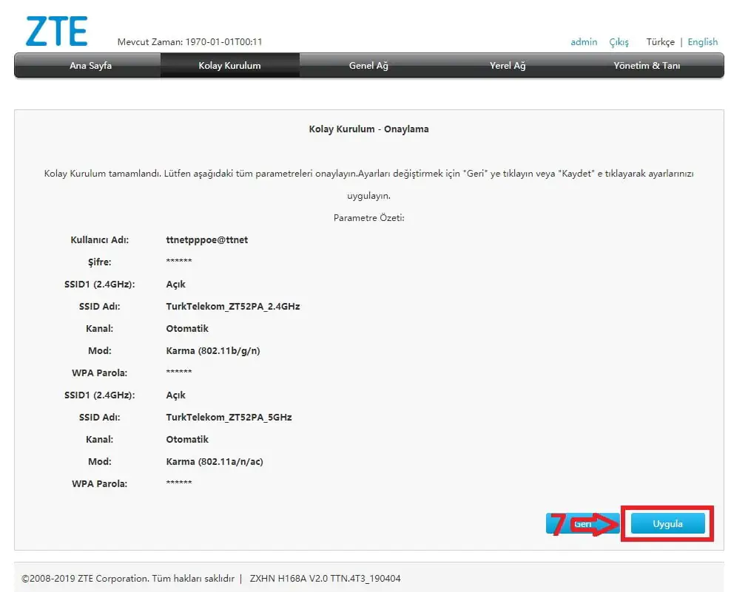Open the Ana Sayfa tab
Screen dimensions: 731x592
pyautogui.click(x=90, y=66)
